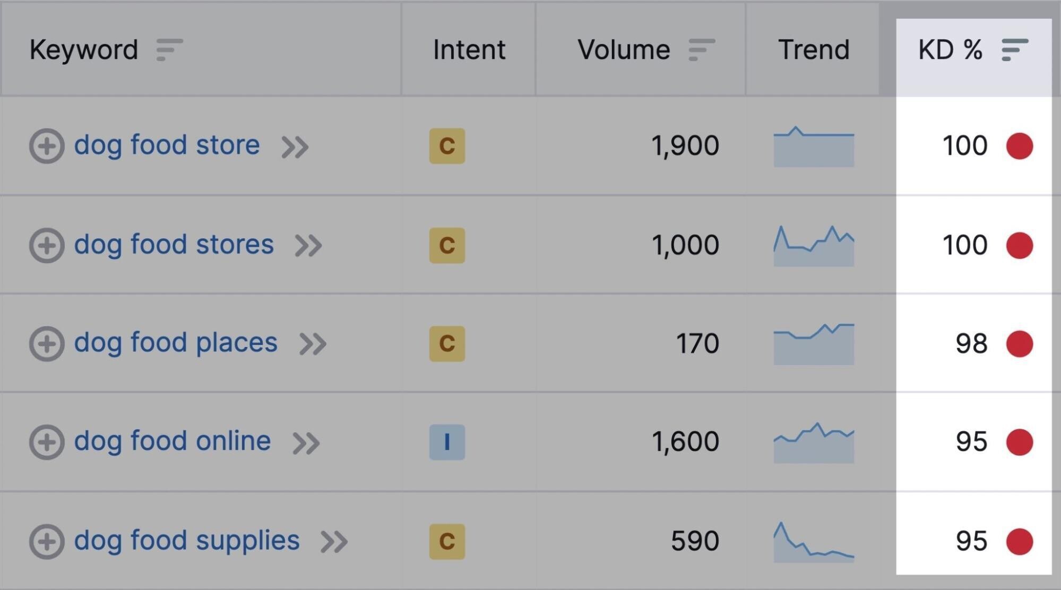Add 'dog food store' keyword with plus icon
Viewport: 1061px width, 590px height.
47,146
